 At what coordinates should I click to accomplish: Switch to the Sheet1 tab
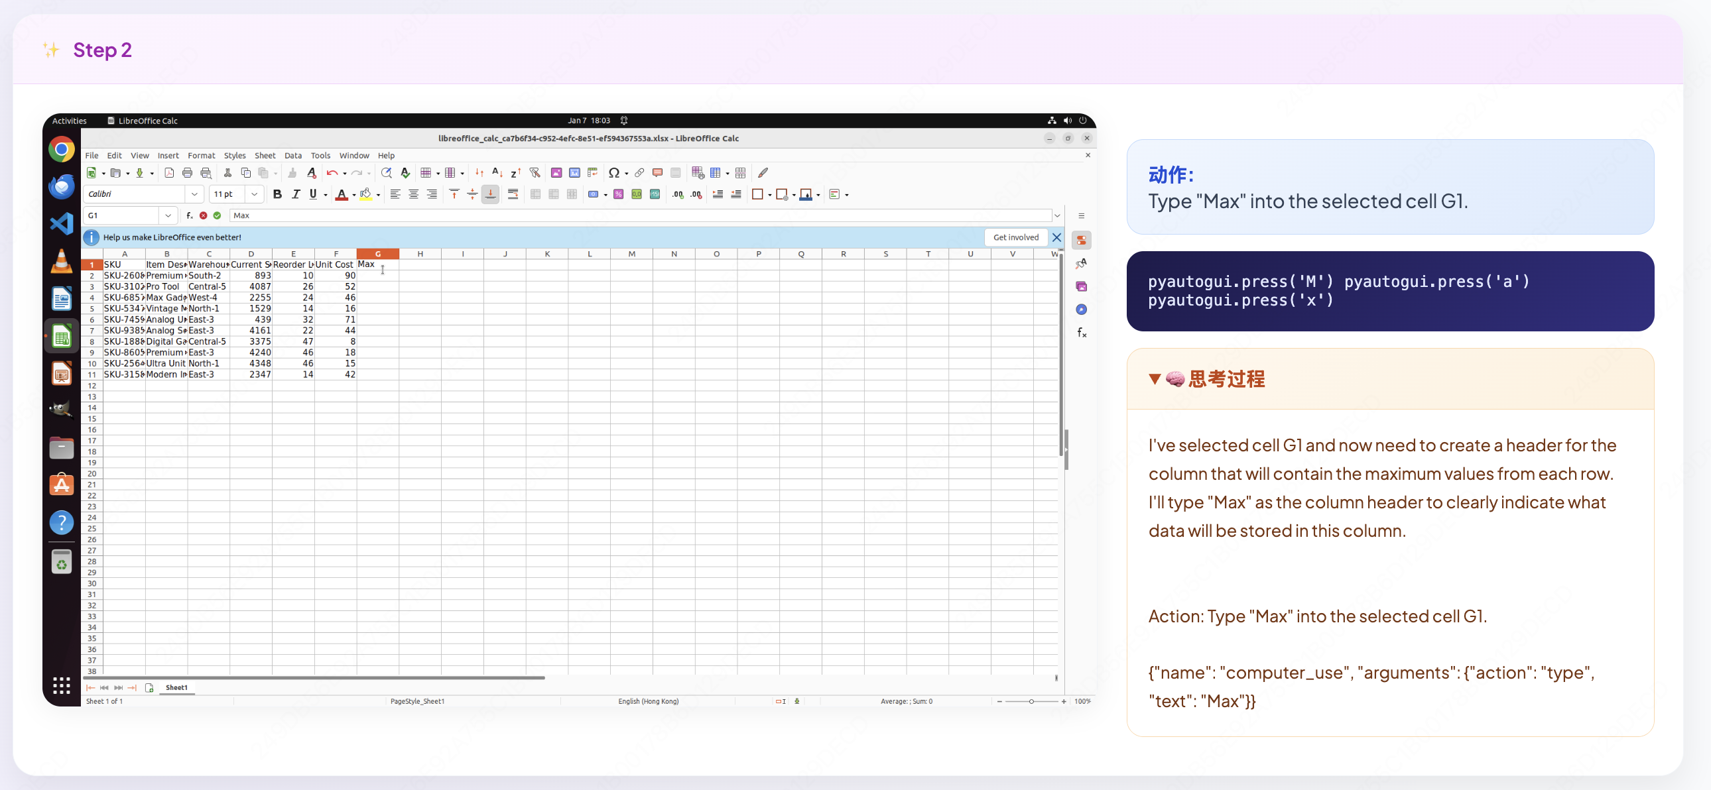click(x=176, y=687)
